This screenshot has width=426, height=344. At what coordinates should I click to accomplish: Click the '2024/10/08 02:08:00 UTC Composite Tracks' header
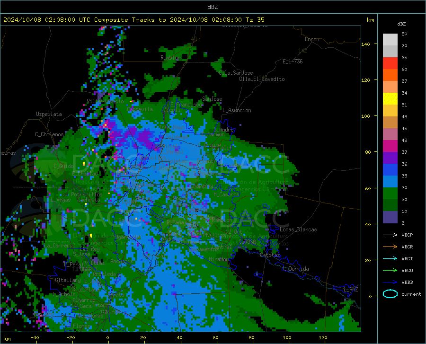pos(79,20)
